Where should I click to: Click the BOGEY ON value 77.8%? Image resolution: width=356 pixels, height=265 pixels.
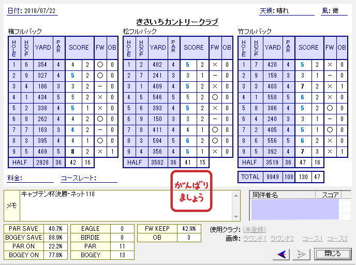coord(56,255)
